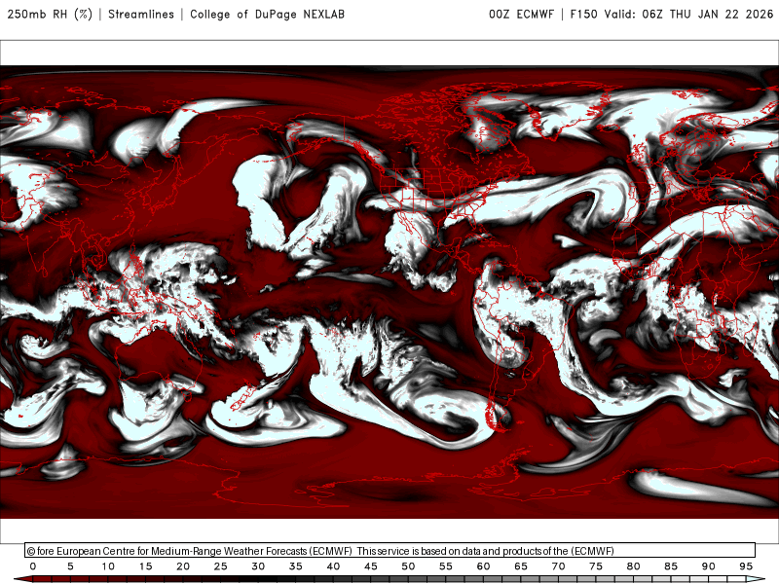Select the "30" colorbar scale label

[x=258, y=566]
